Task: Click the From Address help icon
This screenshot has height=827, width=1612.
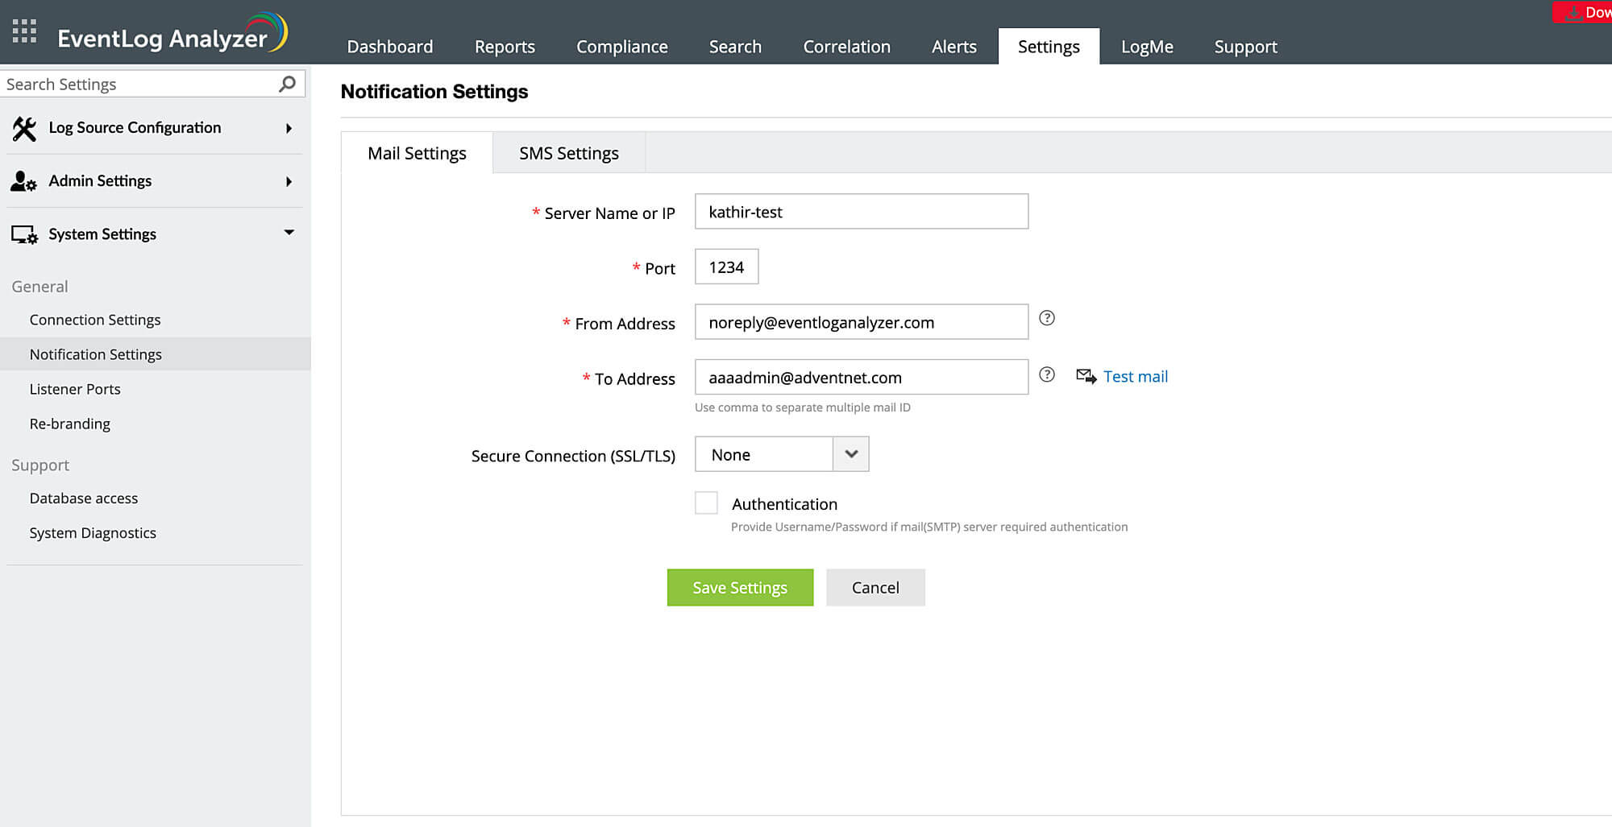Action: click(x=1047, y=318)
